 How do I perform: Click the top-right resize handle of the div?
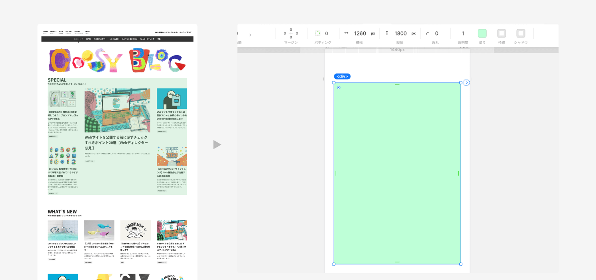point(461,82)
